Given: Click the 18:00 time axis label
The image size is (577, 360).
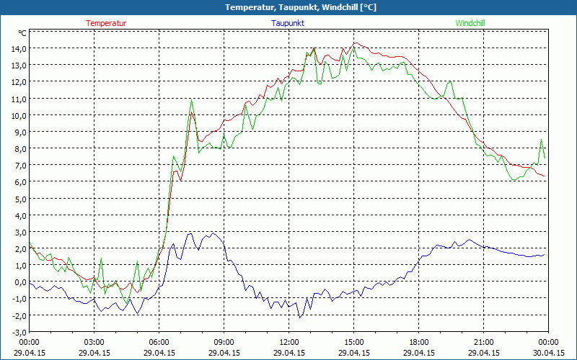Looking at the screenshot, I should [x=419, y=343].
